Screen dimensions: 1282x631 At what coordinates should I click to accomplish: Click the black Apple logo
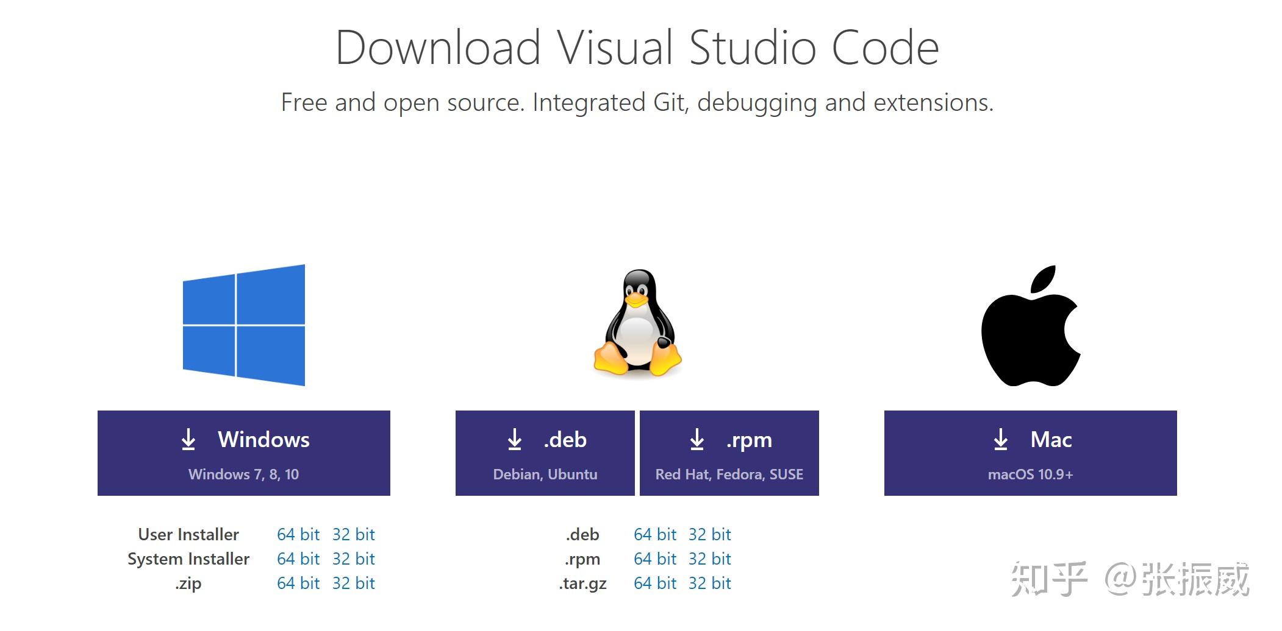click(1031, 325)
